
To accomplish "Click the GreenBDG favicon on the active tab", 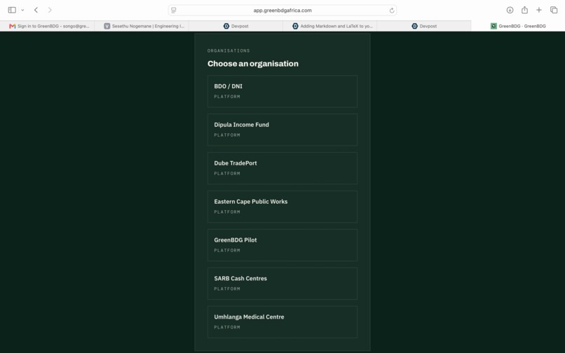I will click(493, 26).
